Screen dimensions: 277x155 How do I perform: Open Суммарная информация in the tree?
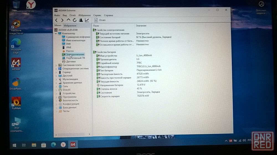(78, 37)
